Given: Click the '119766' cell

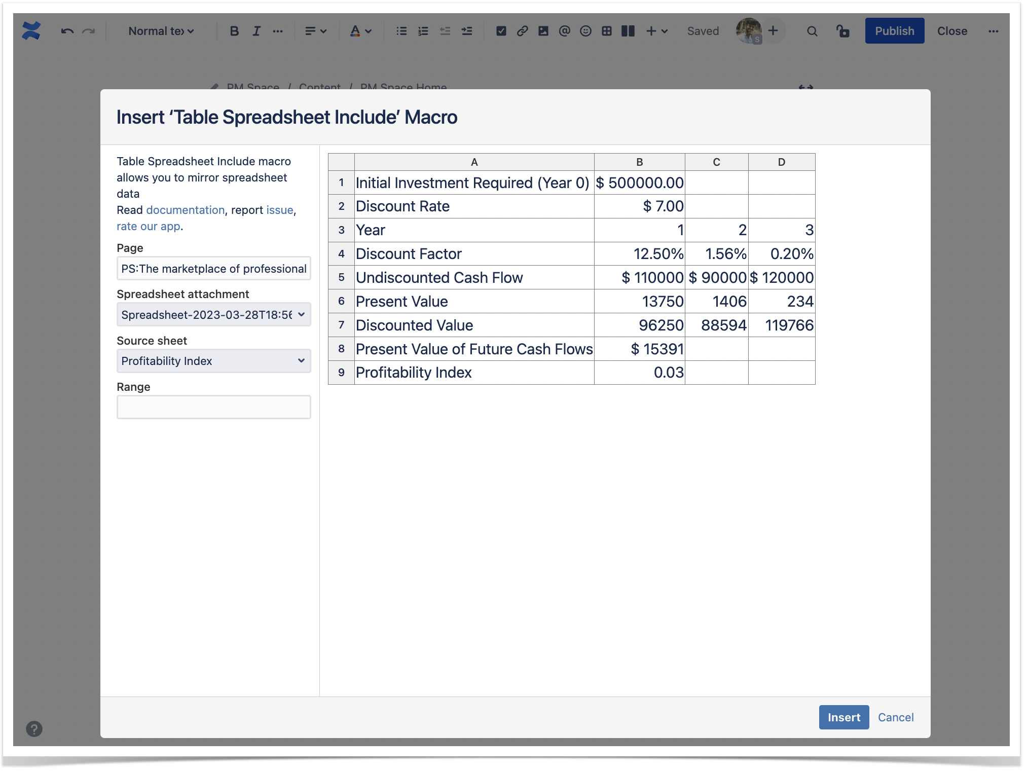Looking at the screenshot, I should pos(782,325).
